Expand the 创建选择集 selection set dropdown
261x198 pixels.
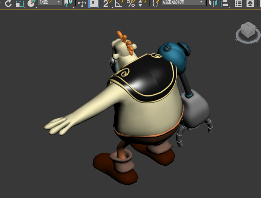pos(183,2)
